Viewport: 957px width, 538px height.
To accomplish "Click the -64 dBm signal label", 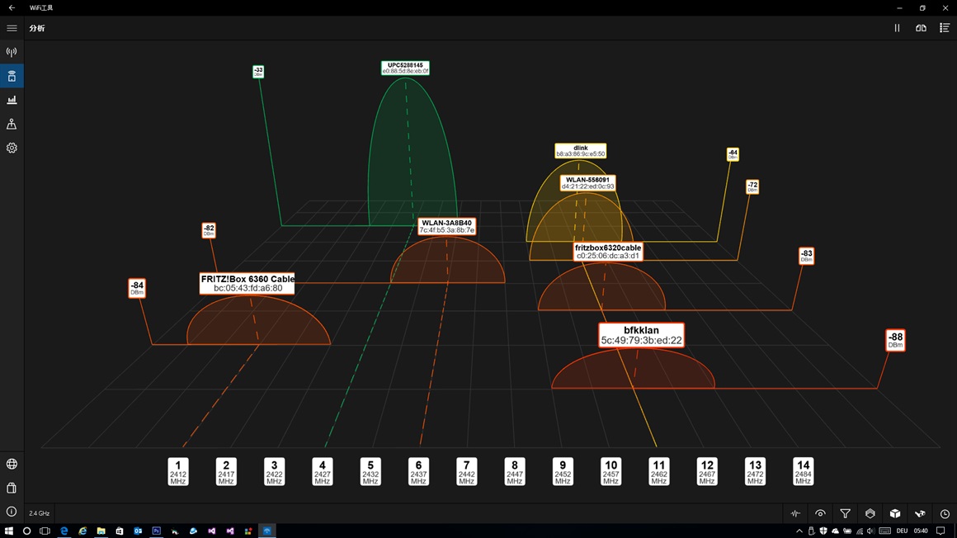I will click(733, 154).
